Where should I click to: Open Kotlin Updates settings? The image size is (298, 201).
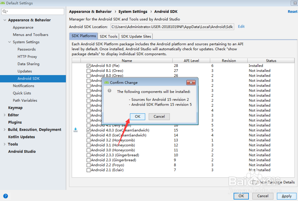(x=21, y=137)
